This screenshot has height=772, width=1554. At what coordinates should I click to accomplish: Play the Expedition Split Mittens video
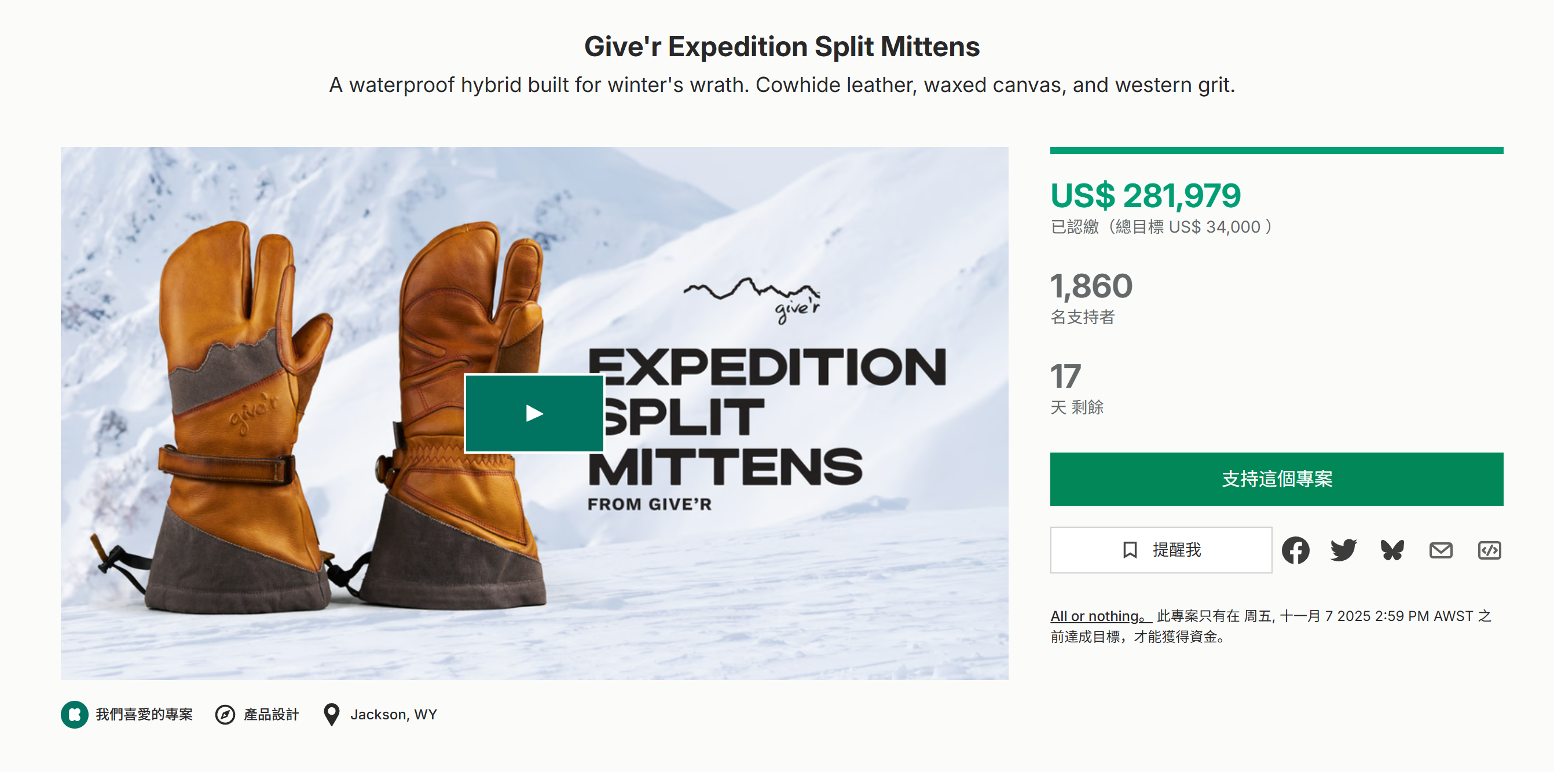[x=534, y=413]
